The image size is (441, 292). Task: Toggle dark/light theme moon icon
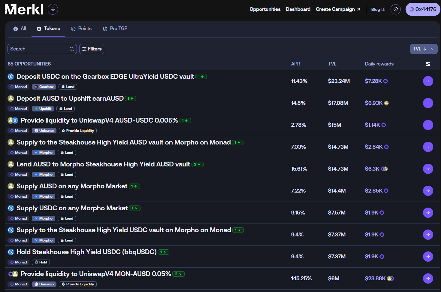396,9
